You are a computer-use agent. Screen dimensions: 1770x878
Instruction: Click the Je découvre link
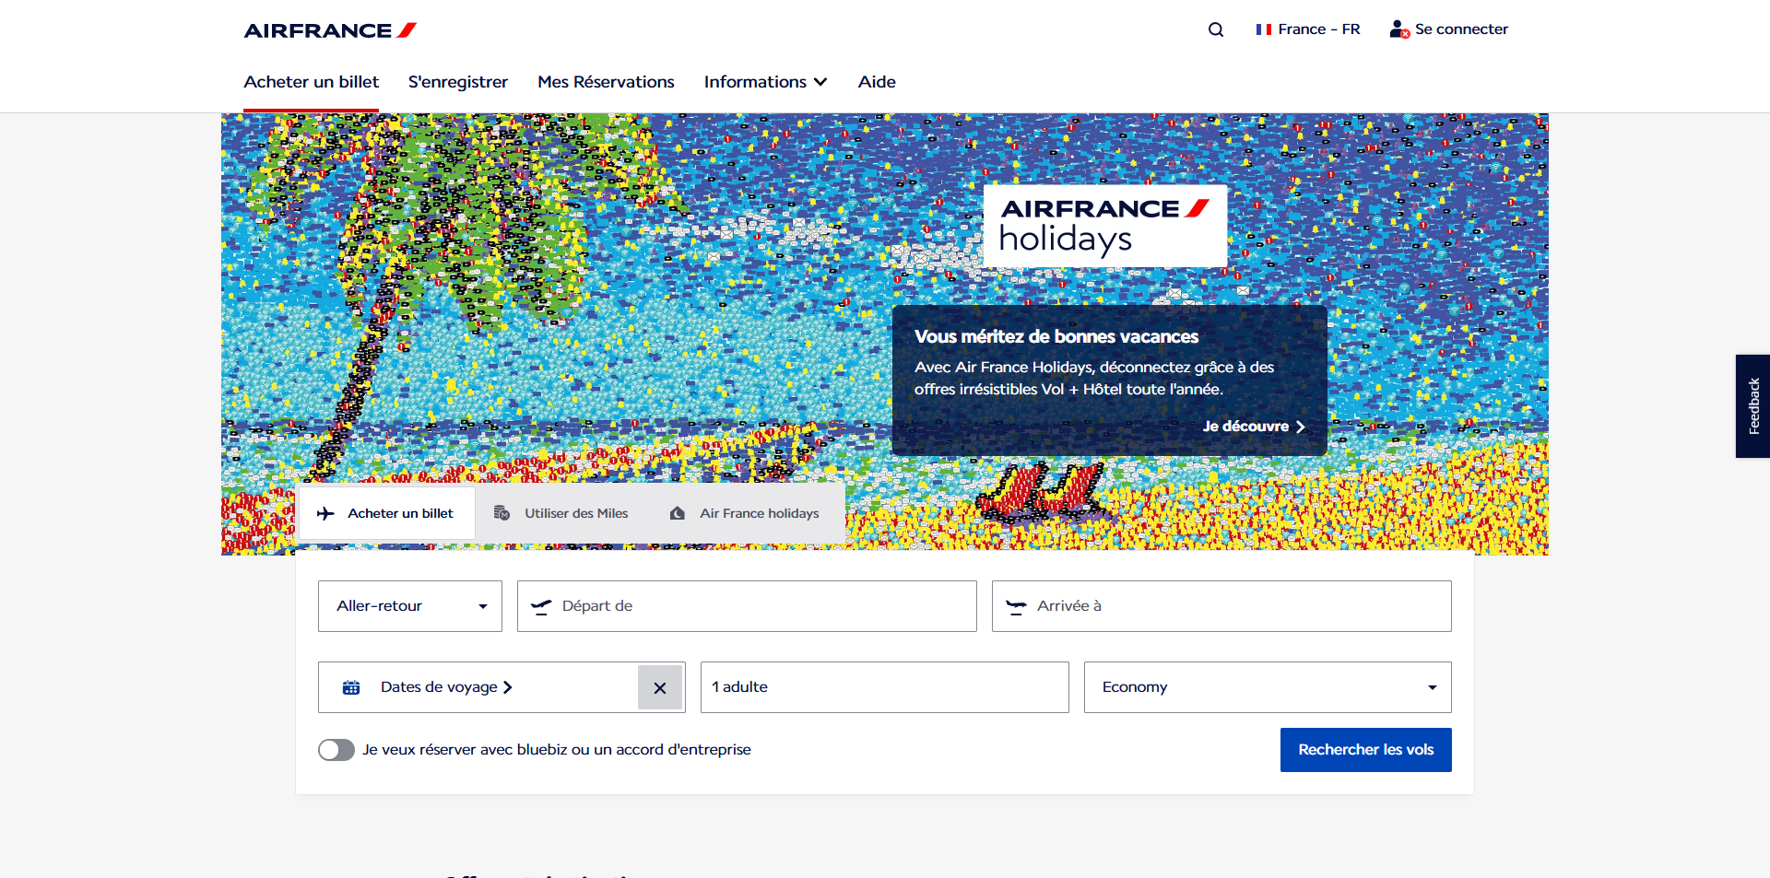1254,427
